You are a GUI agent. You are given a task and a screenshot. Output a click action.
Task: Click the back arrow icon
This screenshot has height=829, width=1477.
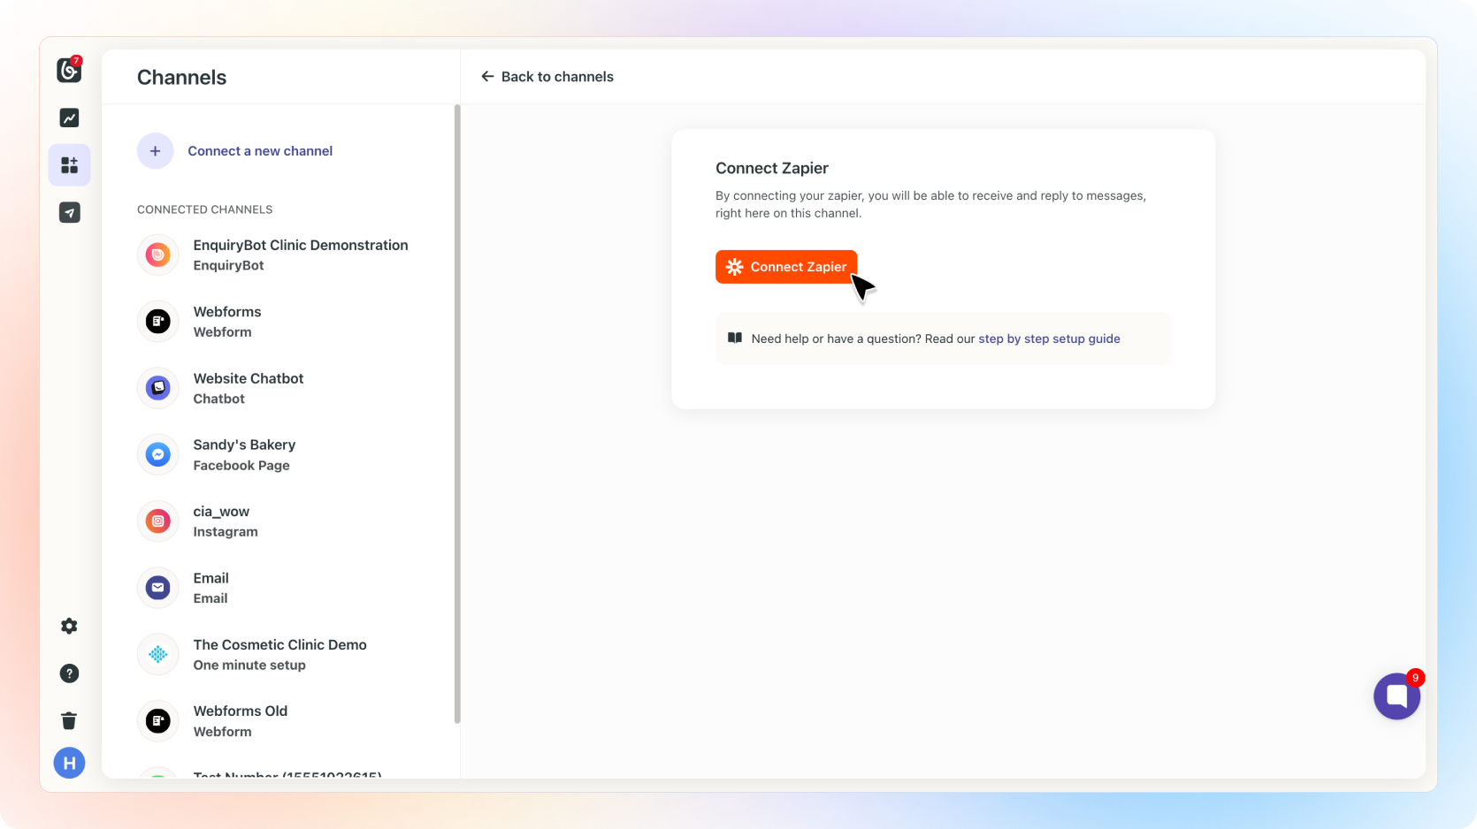487,77
